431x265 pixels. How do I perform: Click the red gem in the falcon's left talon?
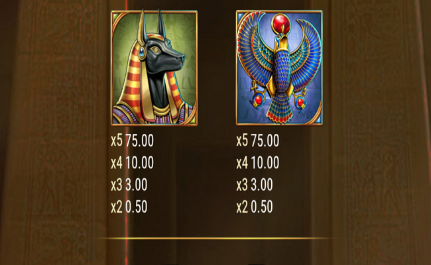tap(259, 100)
